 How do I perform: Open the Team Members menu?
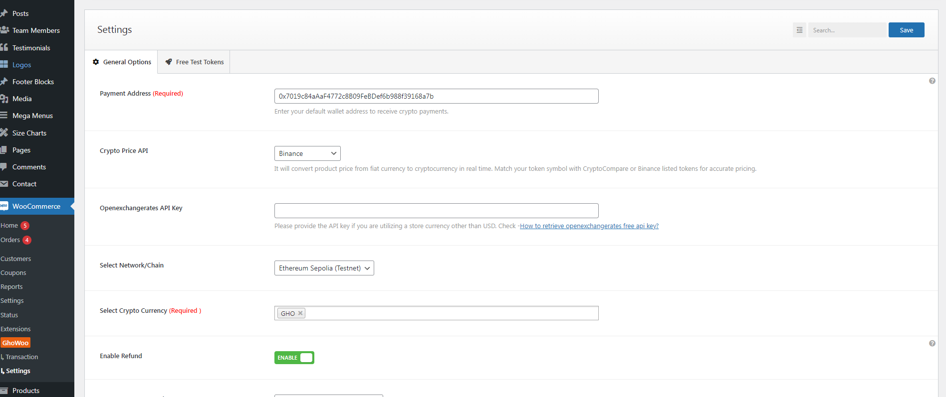tap(37, 30)
